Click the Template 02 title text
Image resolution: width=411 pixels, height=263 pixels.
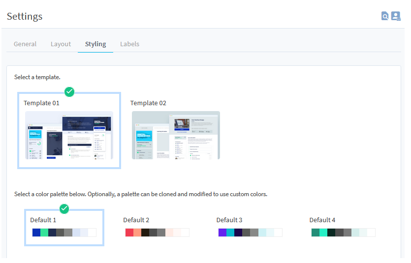tap(148, 103)
